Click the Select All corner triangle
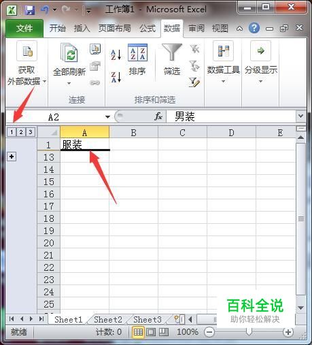 pos(49,132)
